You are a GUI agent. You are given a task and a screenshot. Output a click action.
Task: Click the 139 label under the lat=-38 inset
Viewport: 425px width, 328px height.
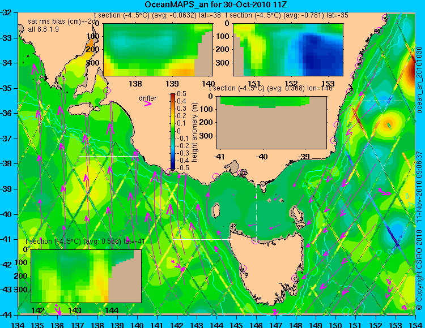[172, 84]
